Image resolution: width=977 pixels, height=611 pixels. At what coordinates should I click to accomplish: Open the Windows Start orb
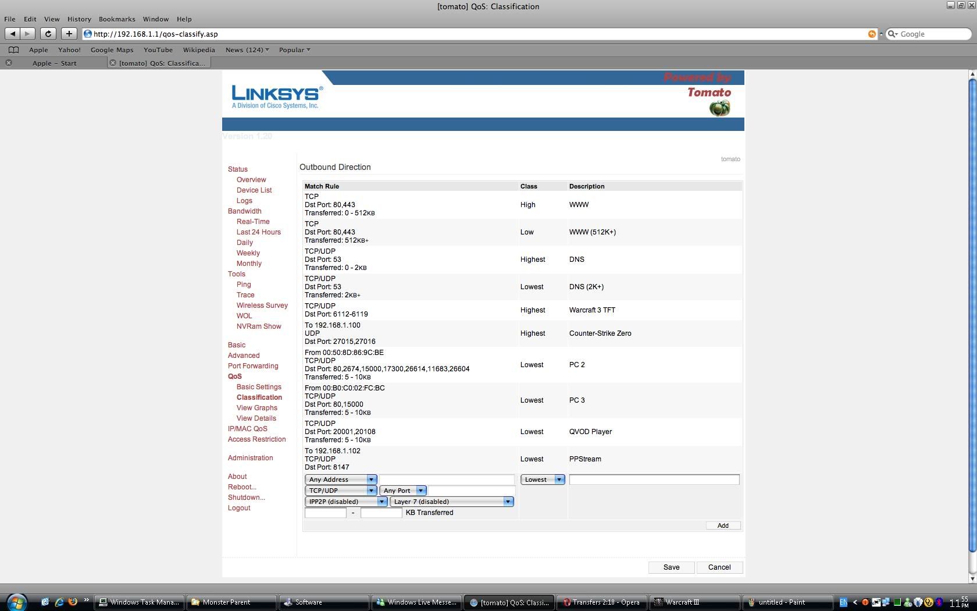click(17, 602)
